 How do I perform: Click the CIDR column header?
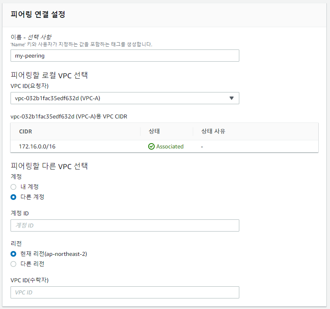click(26, 131)
